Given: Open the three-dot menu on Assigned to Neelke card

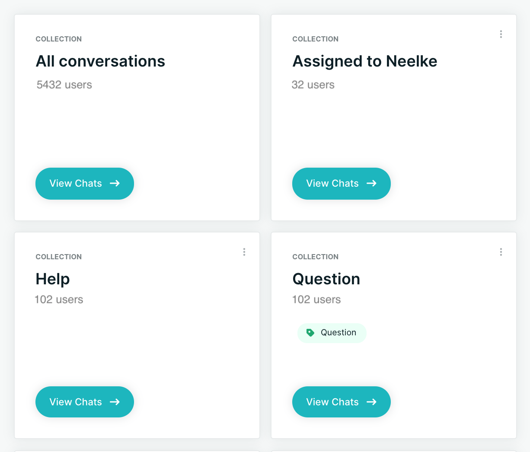Looking at the screenshot, I should (501, 34).
